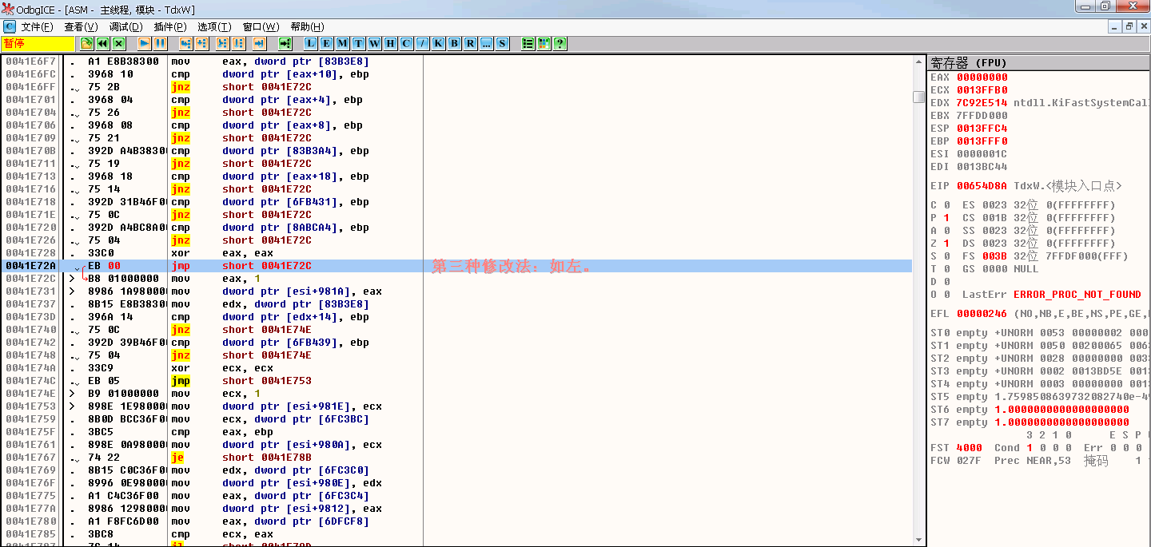Open Memory map with M button
The image size is (1151, 547).
tap(342, 43)
